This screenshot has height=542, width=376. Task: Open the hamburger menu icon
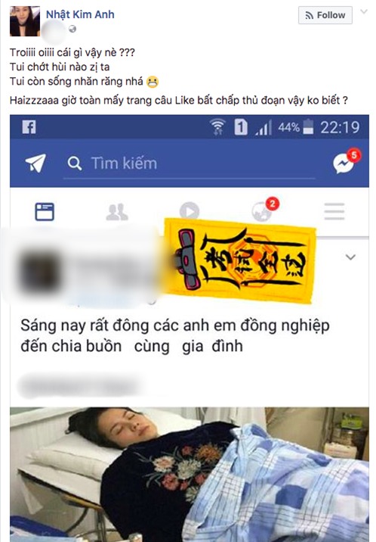pyautogui.click(x=334, y=211)
